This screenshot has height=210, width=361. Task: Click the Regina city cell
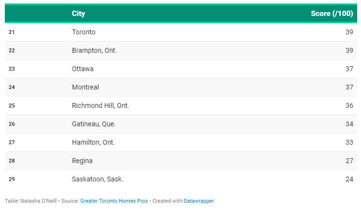coord(82,161)
